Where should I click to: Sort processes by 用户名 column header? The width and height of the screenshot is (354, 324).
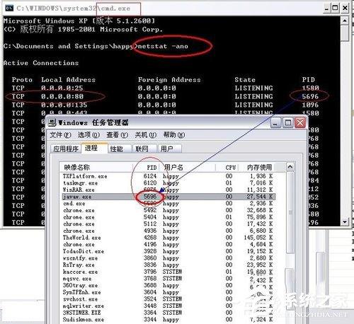click(x=188, y=168)
